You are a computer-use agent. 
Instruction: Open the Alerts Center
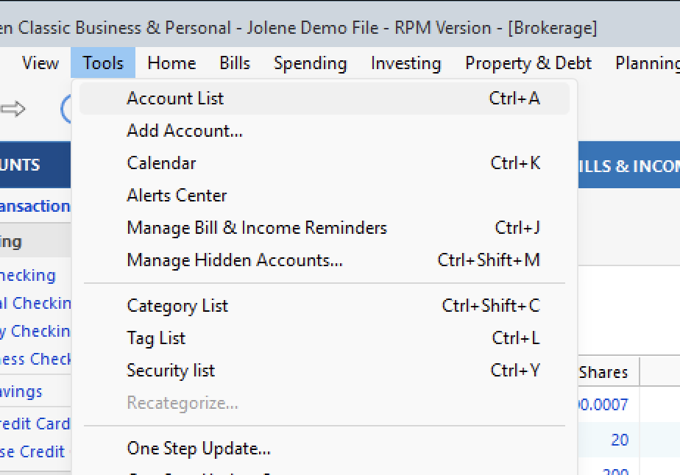pos(176,196)
